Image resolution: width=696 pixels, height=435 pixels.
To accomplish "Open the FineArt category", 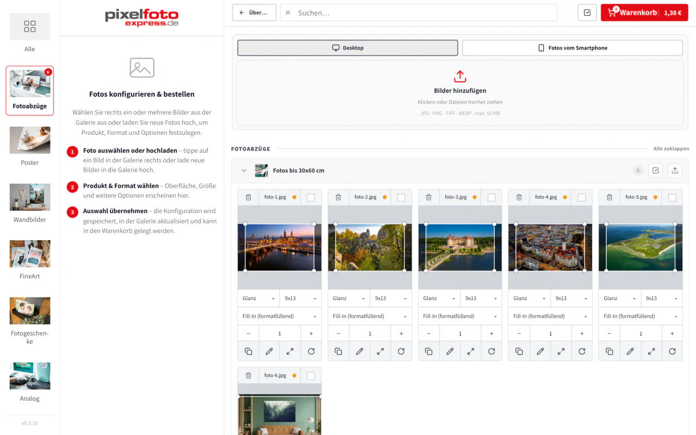I will [30, 260].
